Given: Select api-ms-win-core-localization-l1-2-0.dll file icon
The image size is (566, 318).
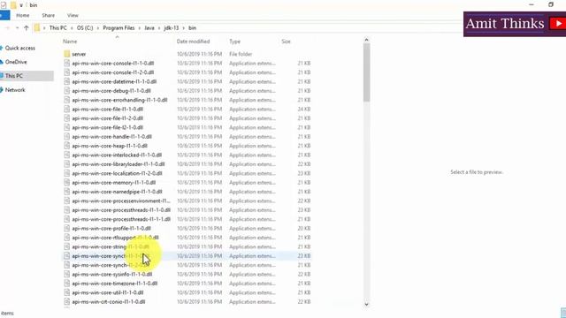Looking at the screenshot, I should [x=67, y=173].
